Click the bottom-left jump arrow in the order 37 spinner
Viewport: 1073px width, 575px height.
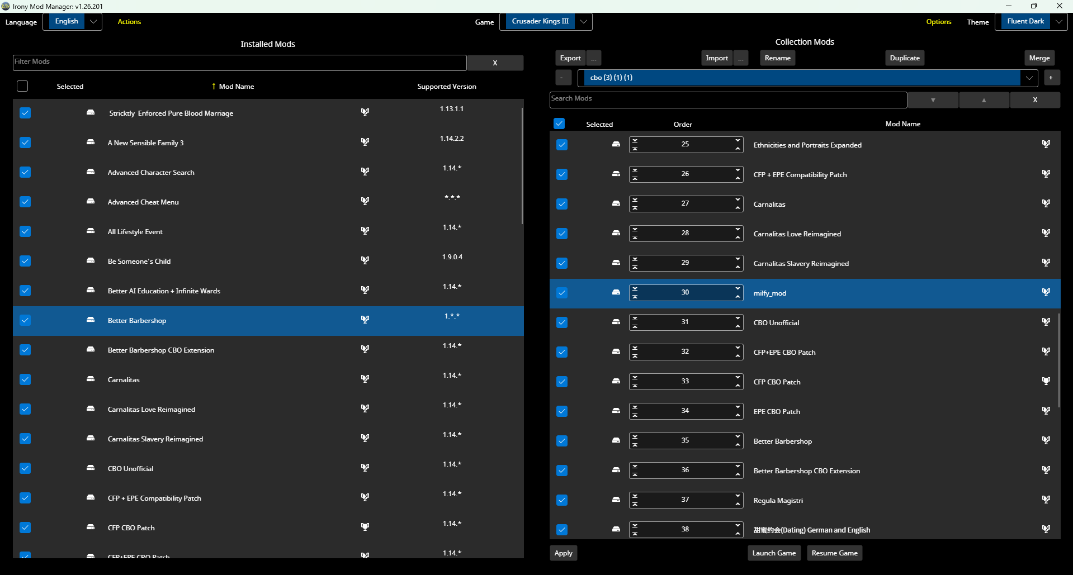[x=635, y=504]
